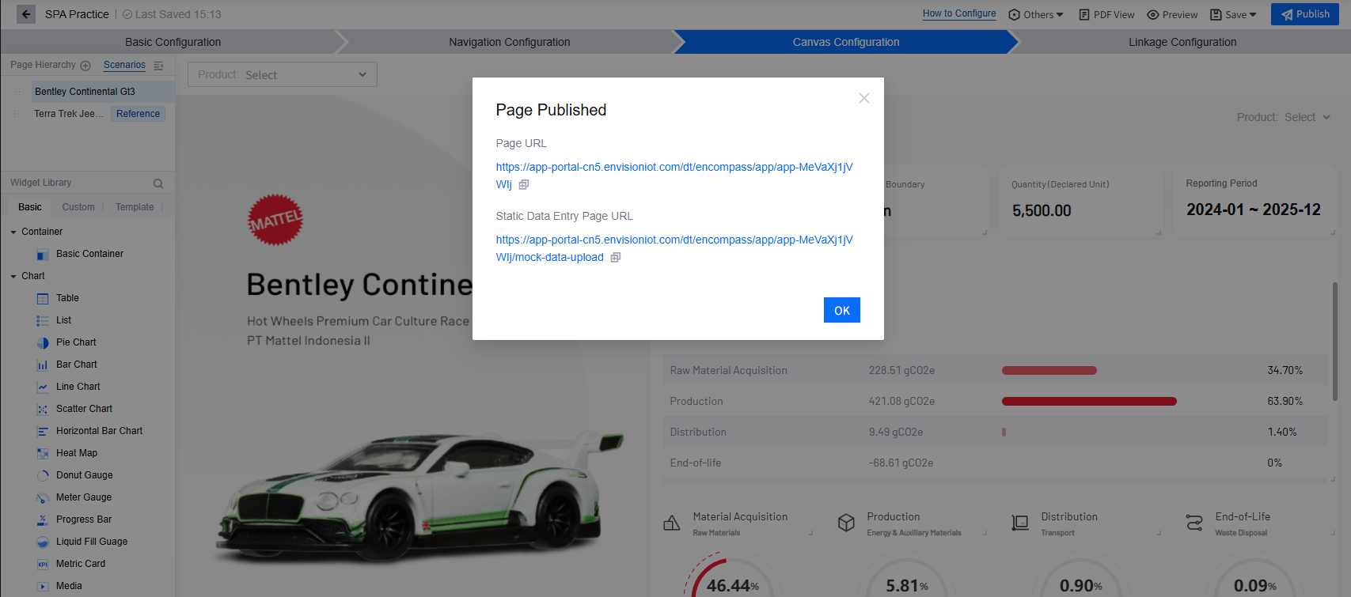Screen dimensions: 1351x597
Task: Click the Publish button
Action: (1305, 14)
